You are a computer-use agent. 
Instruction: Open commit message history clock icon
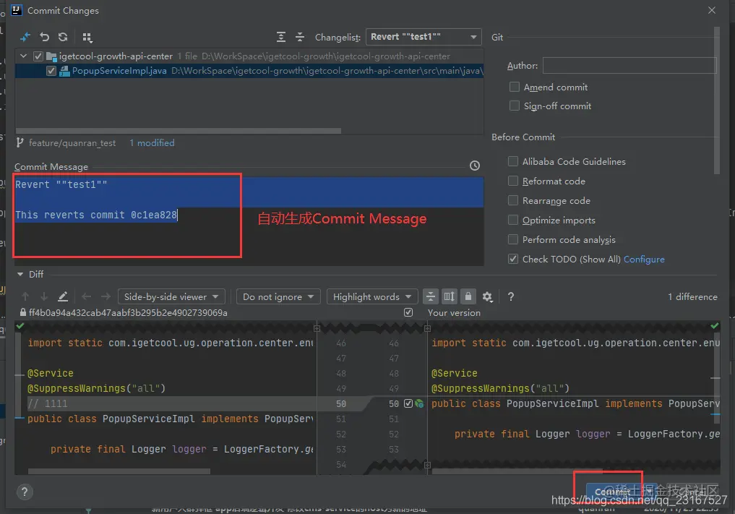pos(475,166)
